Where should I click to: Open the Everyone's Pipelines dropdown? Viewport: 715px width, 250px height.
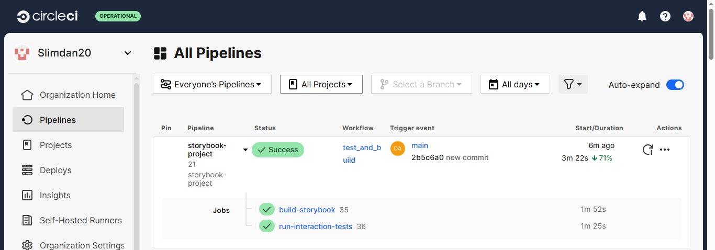(212, 84)
